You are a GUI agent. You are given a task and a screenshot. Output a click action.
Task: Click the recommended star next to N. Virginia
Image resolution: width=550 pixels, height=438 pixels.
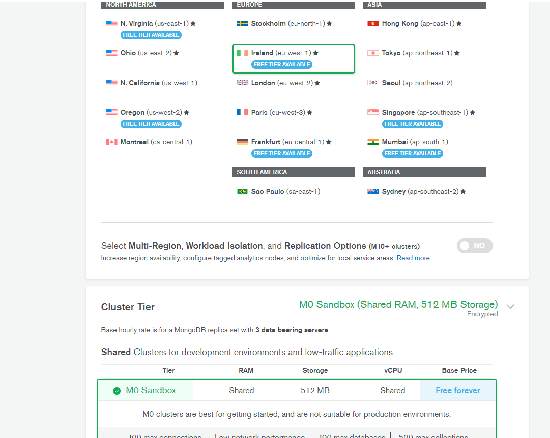pos(193,24)
